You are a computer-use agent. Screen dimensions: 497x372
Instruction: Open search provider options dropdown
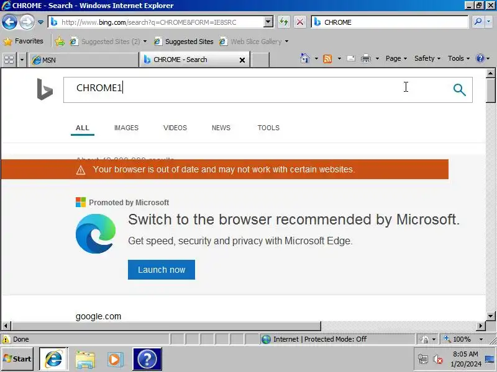pos(489,22)
